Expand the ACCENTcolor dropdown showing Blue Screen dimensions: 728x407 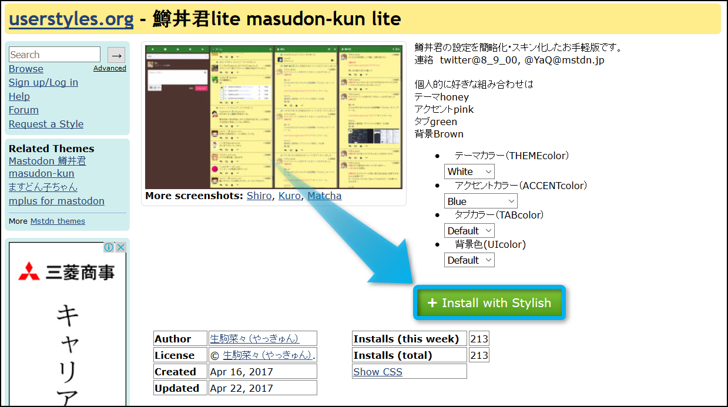(x=481, y=201)
